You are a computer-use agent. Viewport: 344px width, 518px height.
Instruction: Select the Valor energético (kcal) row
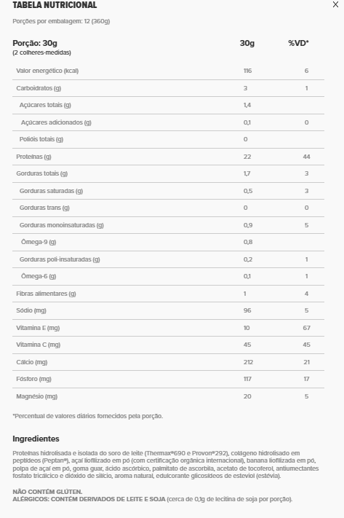coord(168,71)
